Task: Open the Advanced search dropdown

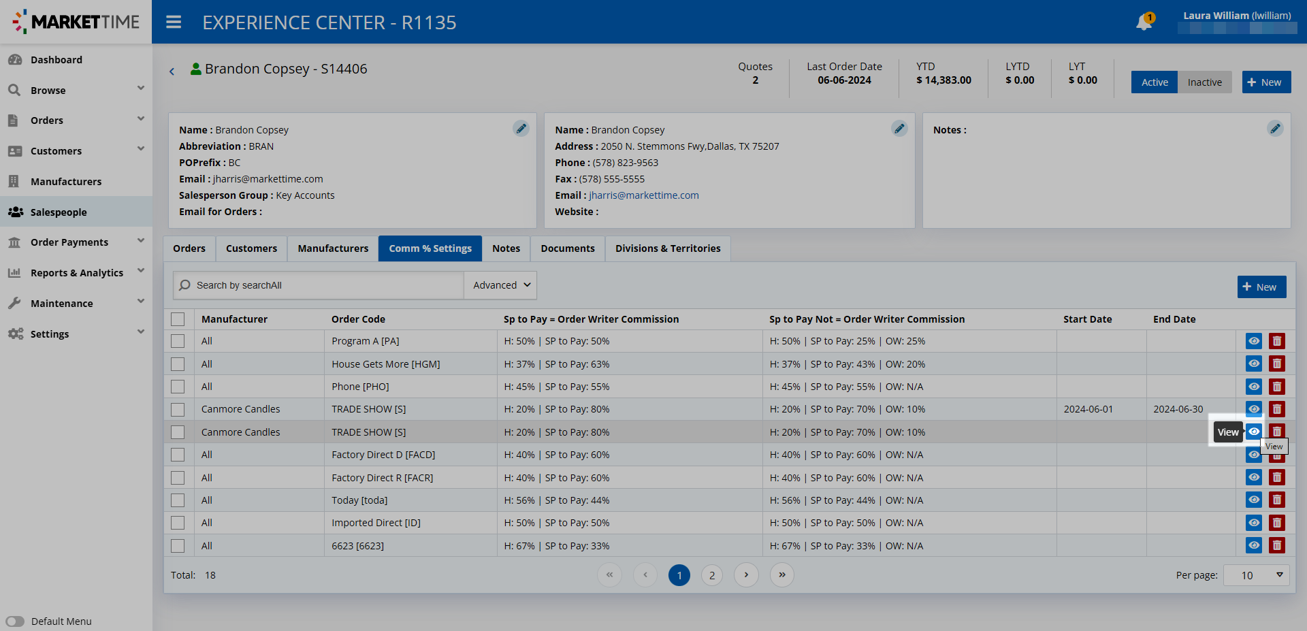Action: [501, 285]
